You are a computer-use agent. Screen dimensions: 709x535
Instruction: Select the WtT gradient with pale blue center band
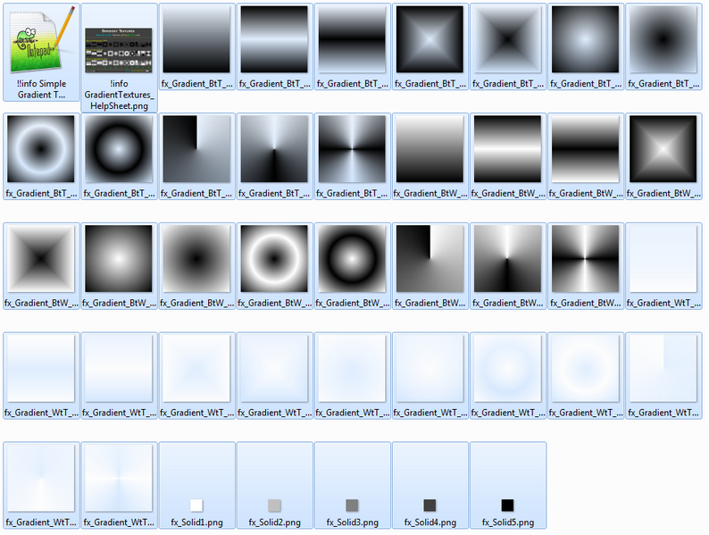[x=41, y=375]
